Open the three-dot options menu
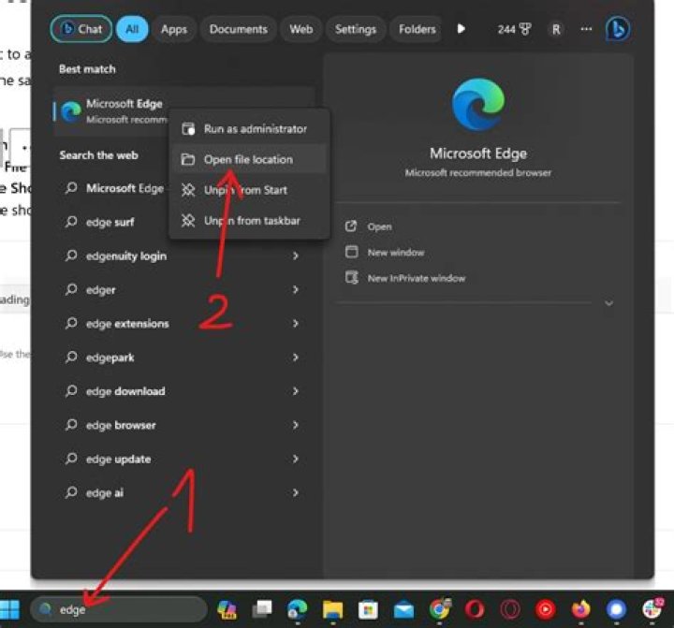This screenshot has width=674, height=628. (x=586, y=29)
